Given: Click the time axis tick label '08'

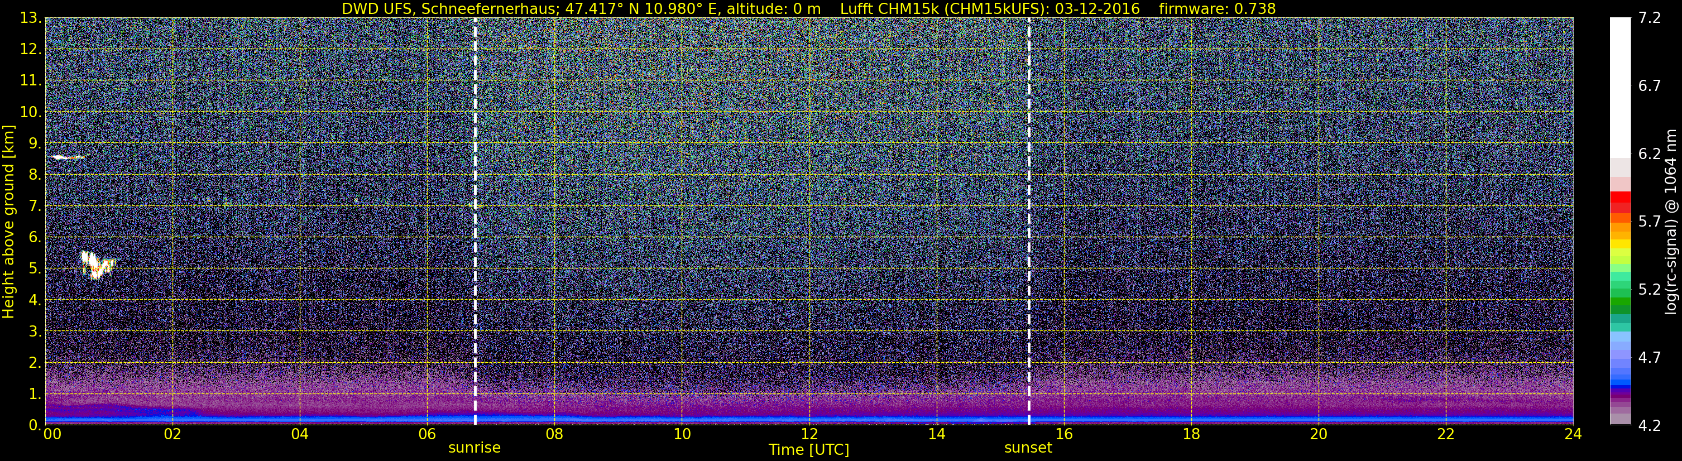Looking at the screenshot, I should (554, 435).
